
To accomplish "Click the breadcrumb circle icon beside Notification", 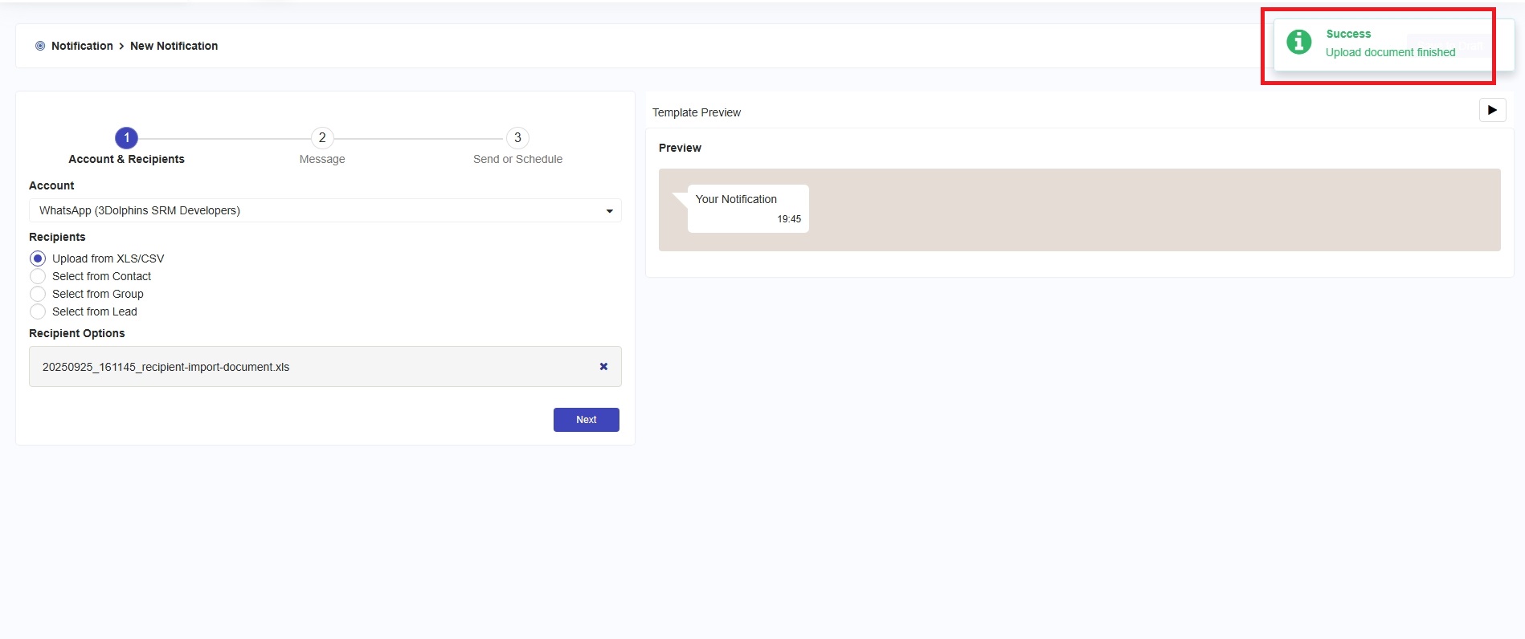I will coord(40,46).
